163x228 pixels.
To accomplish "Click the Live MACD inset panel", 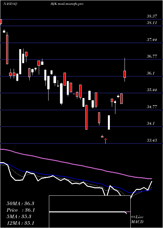I will [90, 212].
